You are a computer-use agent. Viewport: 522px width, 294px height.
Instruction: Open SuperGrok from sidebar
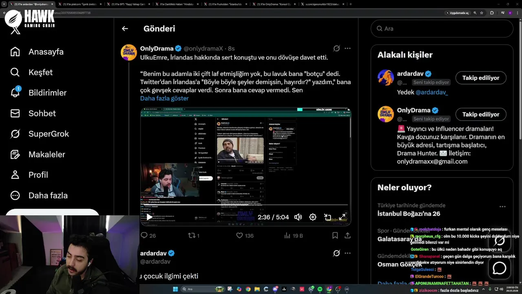[x=40, y=134]
